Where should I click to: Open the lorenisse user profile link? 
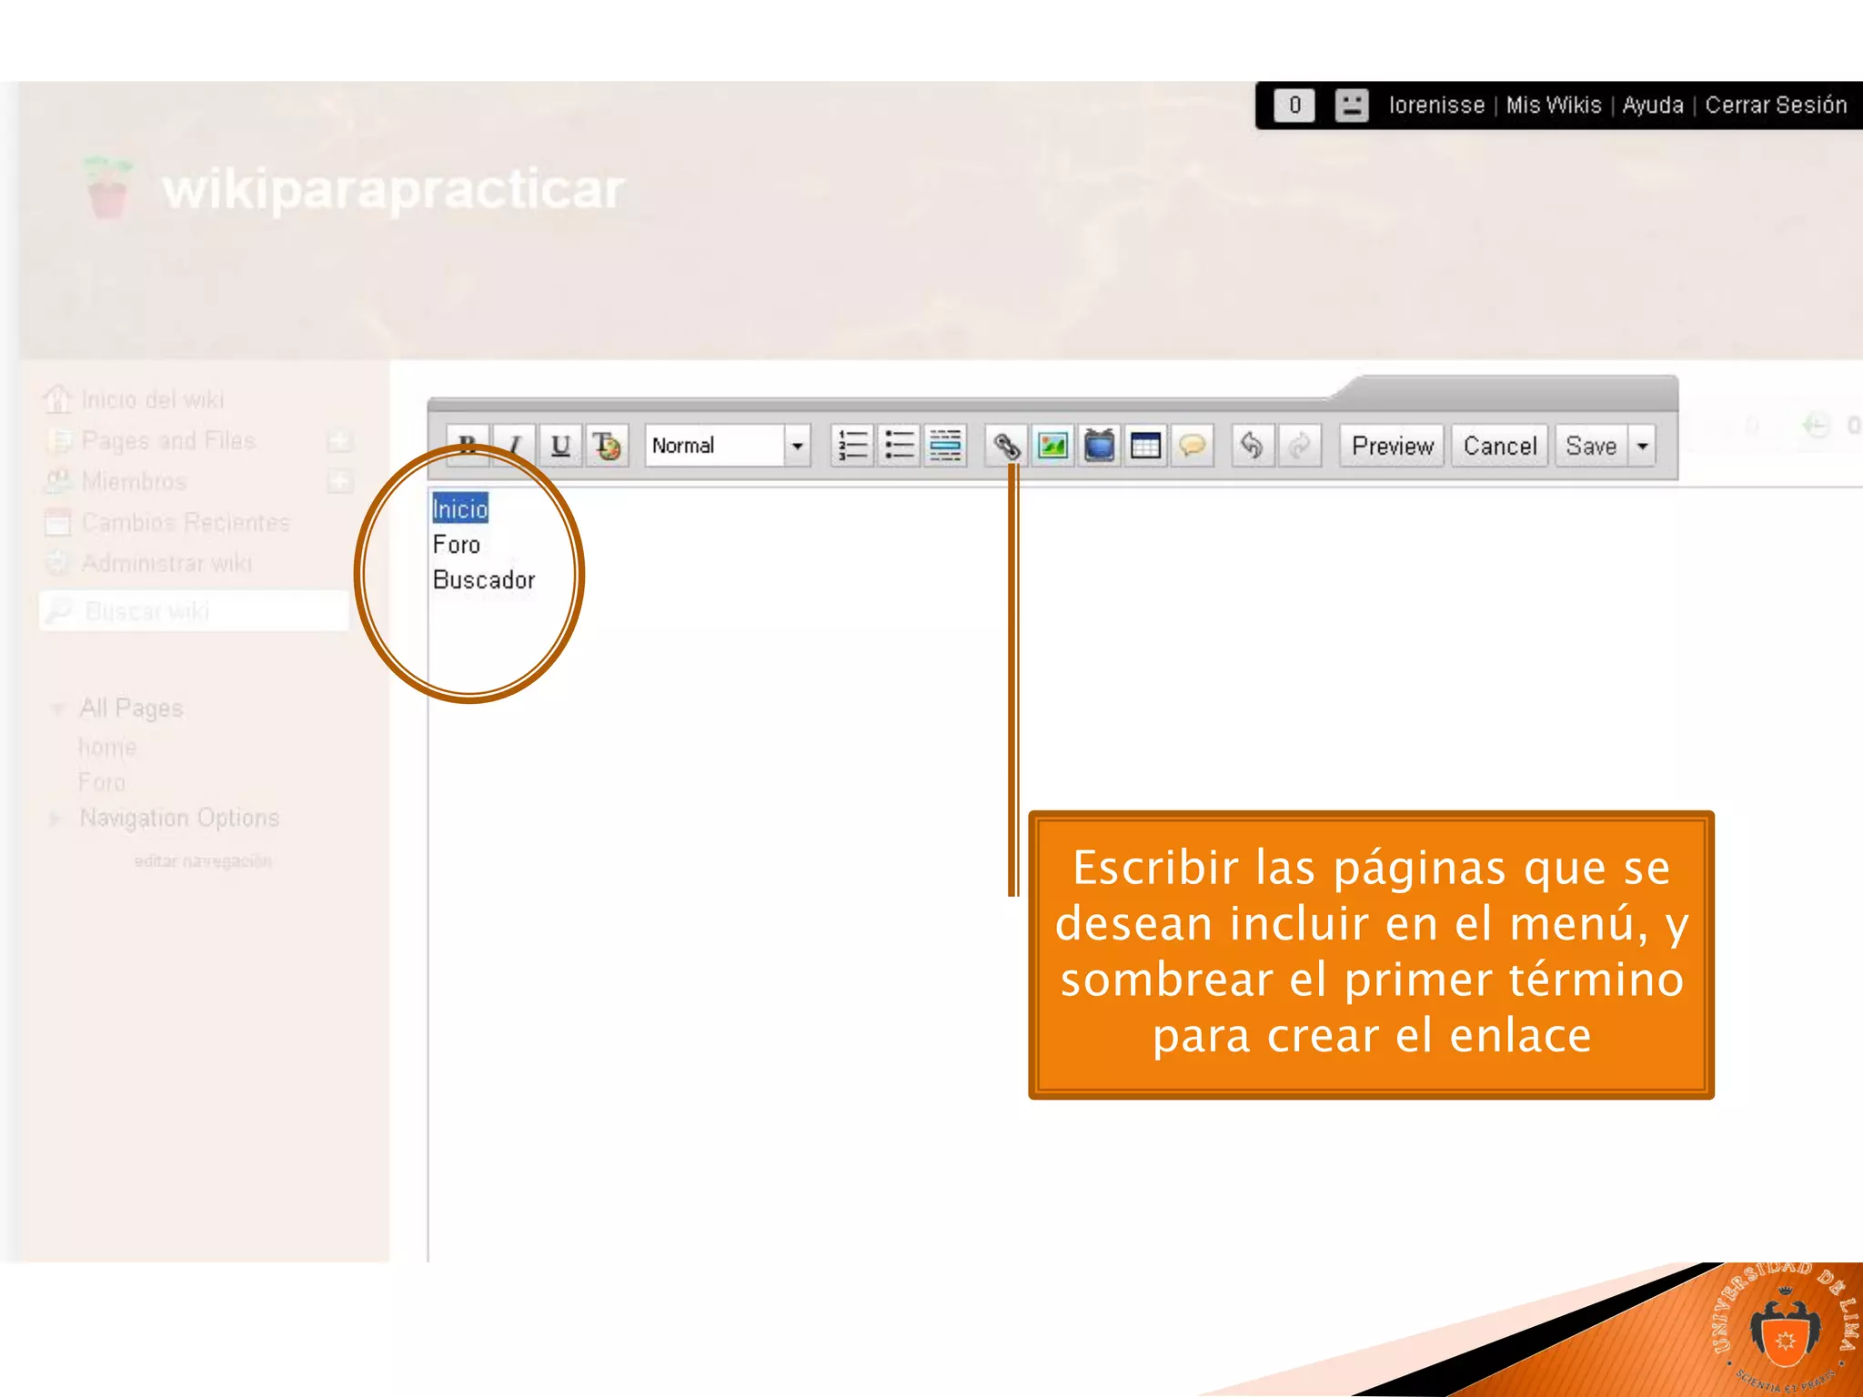click(1436, 106)
